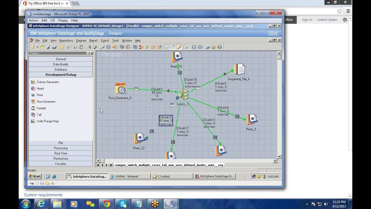Click the Save job toolbar icon

tap(48, 47)
